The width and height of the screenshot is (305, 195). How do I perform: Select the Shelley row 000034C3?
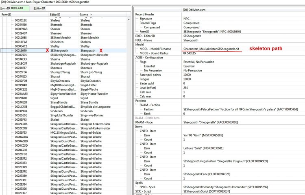pyautogui.click(x=63, y=46)
